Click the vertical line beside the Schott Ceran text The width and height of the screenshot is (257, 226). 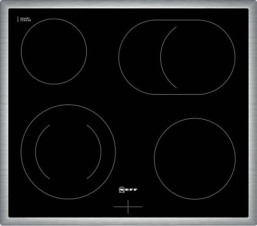coord(18,19)
